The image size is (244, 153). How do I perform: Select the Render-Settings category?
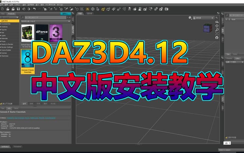click(9, 47)
